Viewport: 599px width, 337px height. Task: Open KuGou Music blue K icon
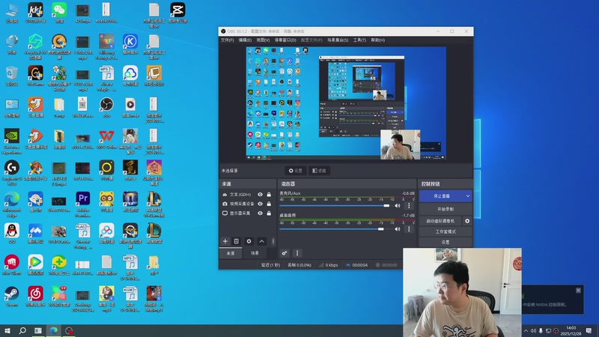[130, 44]
